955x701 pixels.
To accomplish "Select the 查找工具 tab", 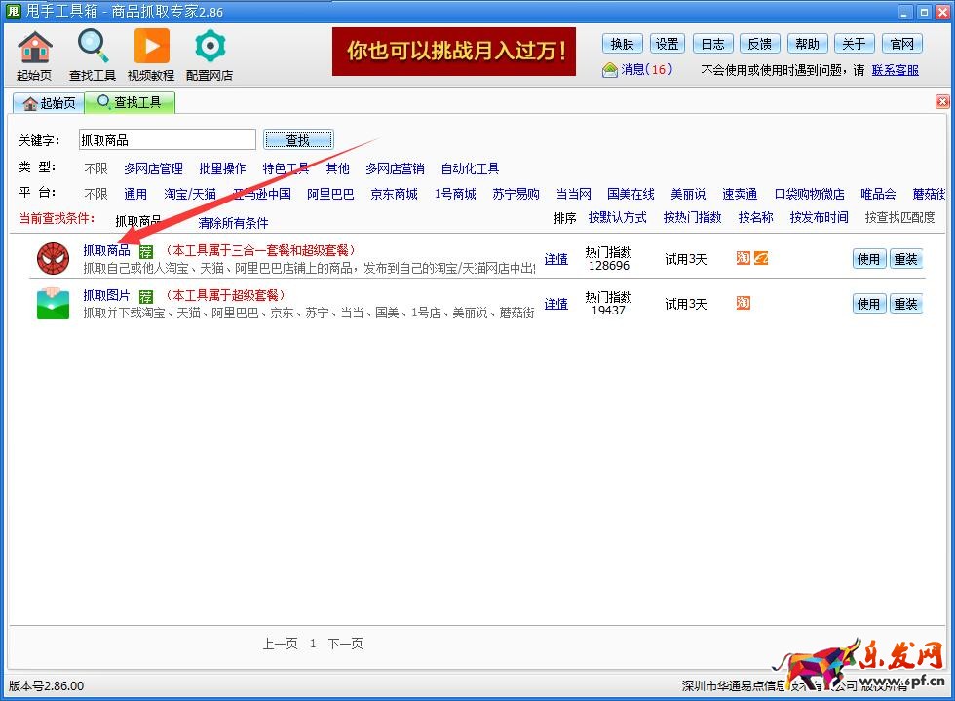I will [130, 102].
